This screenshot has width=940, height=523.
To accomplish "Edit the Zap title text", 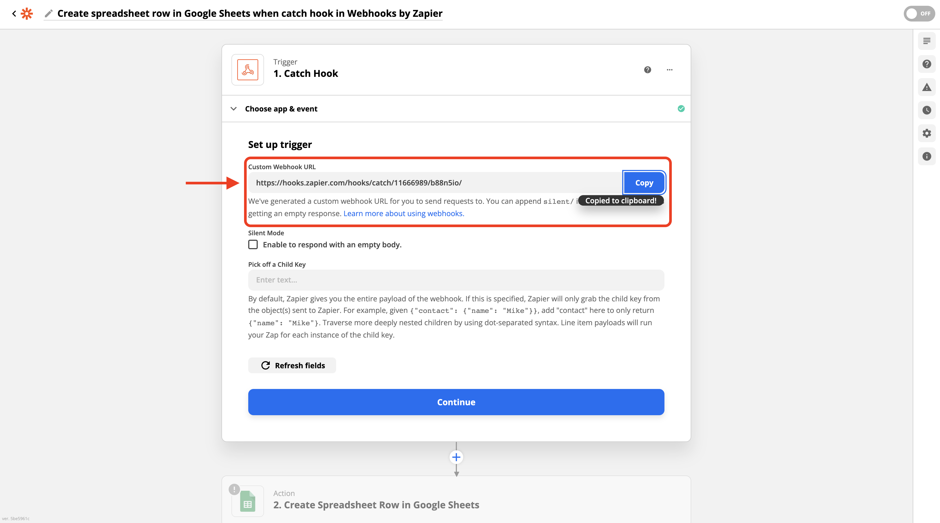I will [x=250, y=13].
